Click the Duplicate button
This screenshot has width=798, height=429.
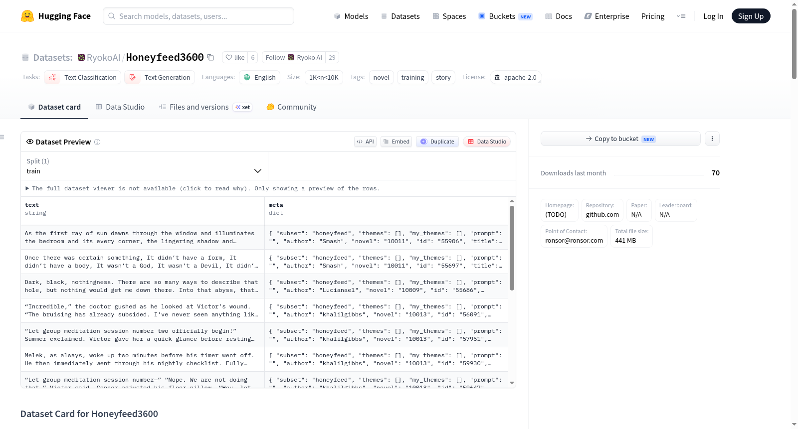coord(437,142)
